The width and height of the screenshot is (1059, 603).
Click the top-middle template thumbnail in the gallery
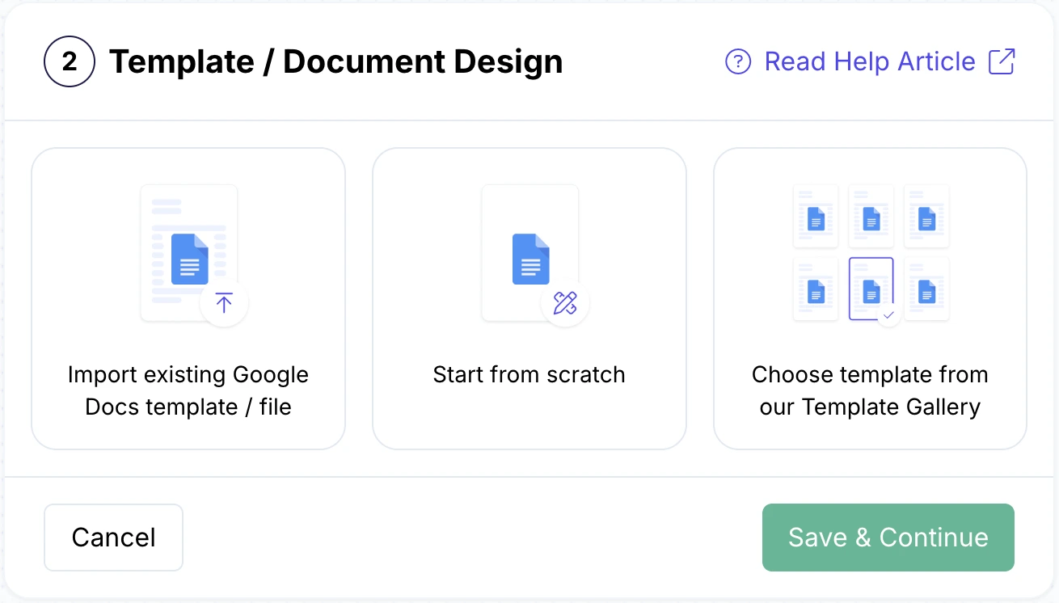pyautogui.click(x=871, y=216)
